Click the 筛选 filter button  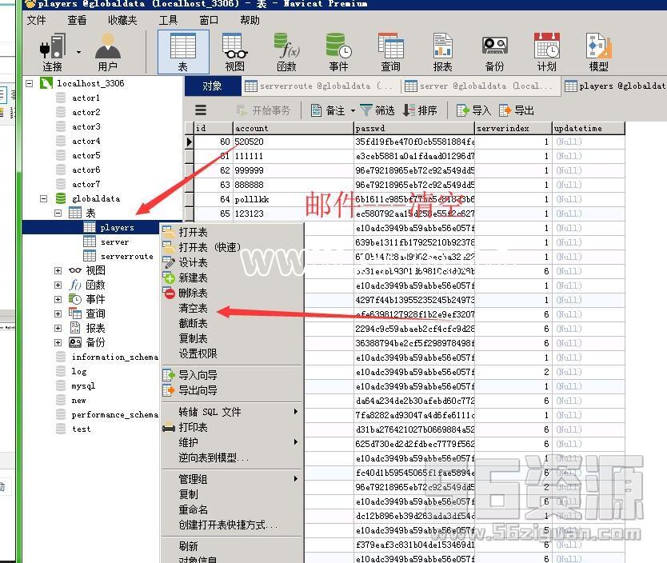[x=377, y=110]
